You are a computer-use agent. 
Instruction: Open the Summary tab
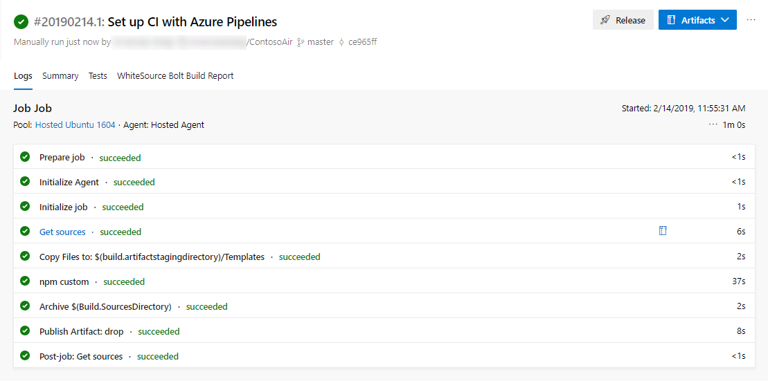(x=60, y=76)
